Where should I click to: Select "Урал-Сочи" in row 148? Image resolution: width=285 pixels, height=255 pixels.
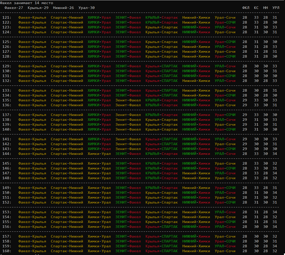pyautogui.click(x=225, y=178)
